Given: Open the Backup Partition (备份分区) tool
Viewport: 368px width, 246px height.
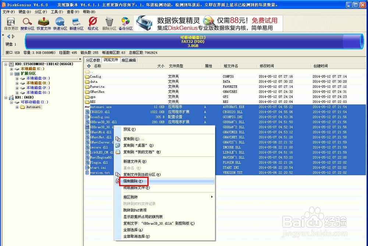Looking at the screenshot, I should [x=125, y=24].
